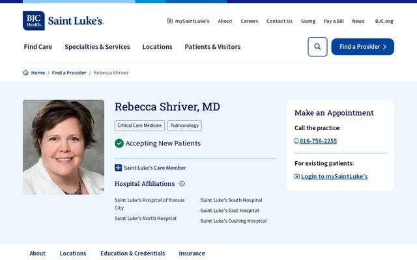Click Saint Luke's Cushing Hospital
Screen dimensions: 417x260
[233, 221]
